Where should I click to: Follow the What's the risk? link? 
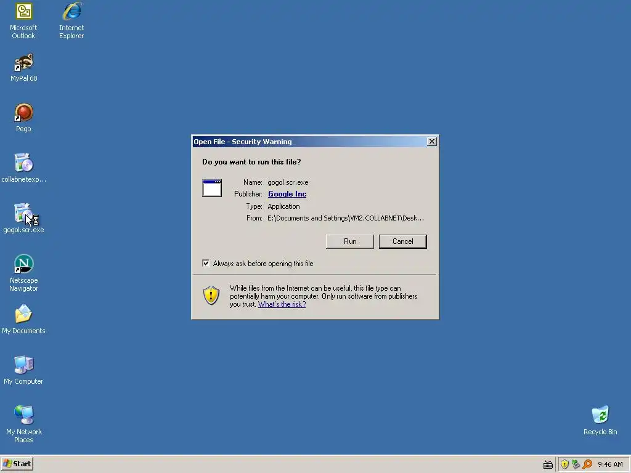pos(282,304)
